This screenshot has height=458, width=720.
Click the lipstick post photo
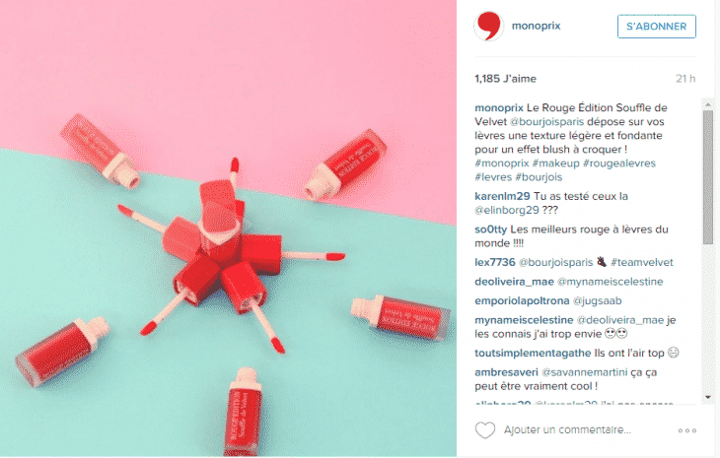tap(228, 229)
